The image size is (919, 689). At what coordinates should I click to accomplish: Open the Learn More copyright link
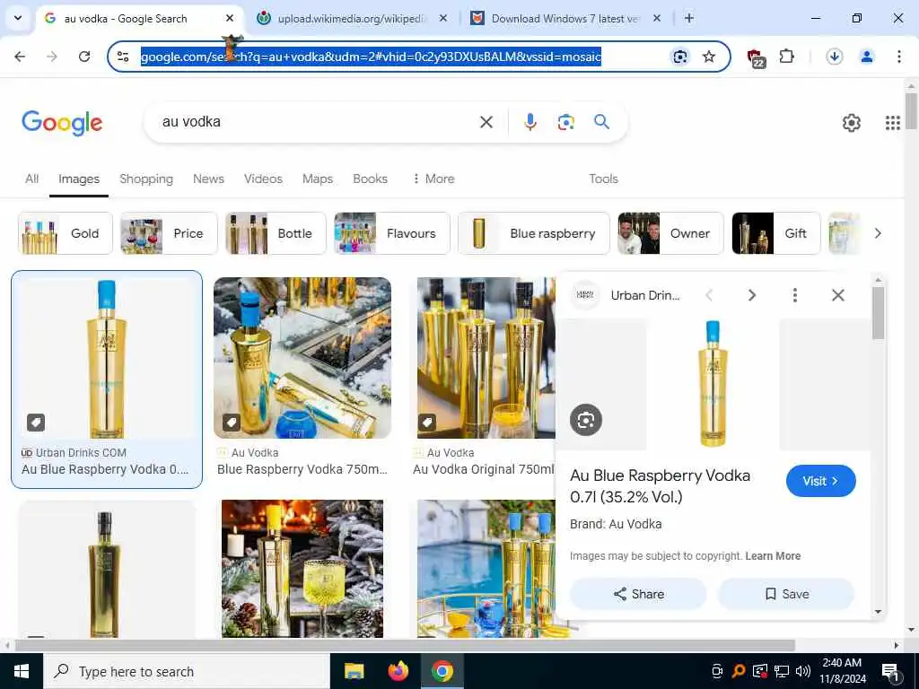pyautogui.click(x=773, y=556)
